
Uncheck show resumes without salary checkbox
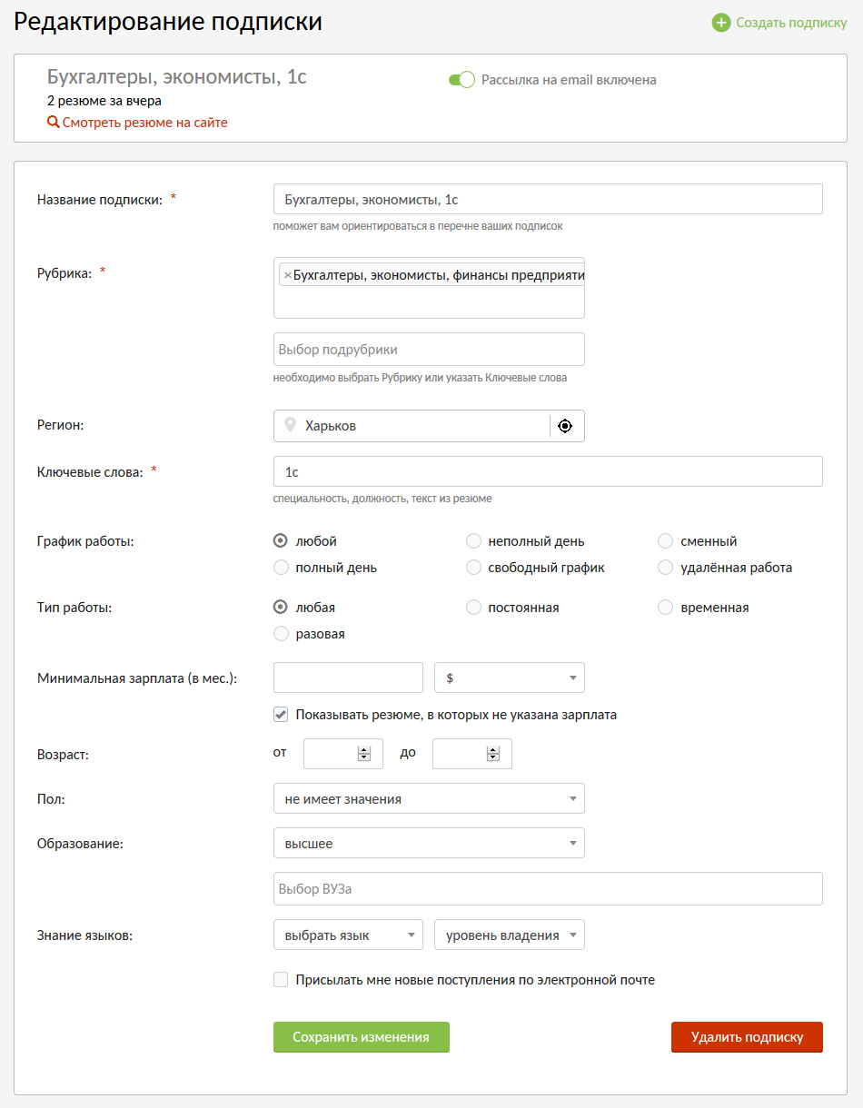[x=282, y=715]
